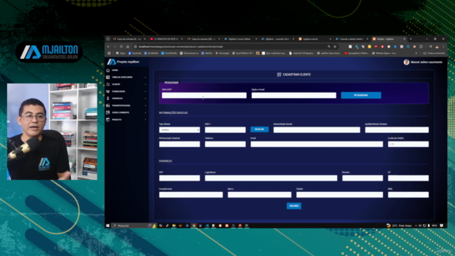Viewport: 455px width, 256px height.
Task: Open the Tipo Cliente dropdown
Action: click(x=179, y=129)
